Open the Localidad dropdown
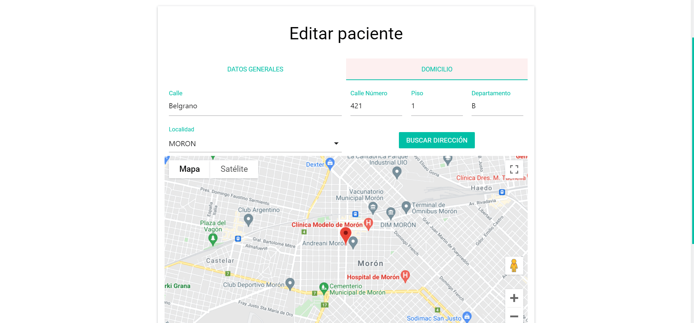The image size is (694, 323). (x=255, y=144)
